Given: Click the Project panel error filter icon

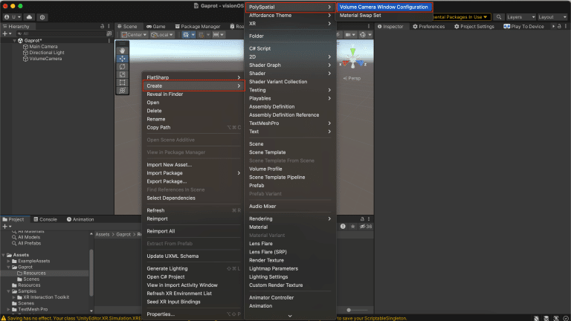Looking at the screenshot, I should (x=343, y=227).
